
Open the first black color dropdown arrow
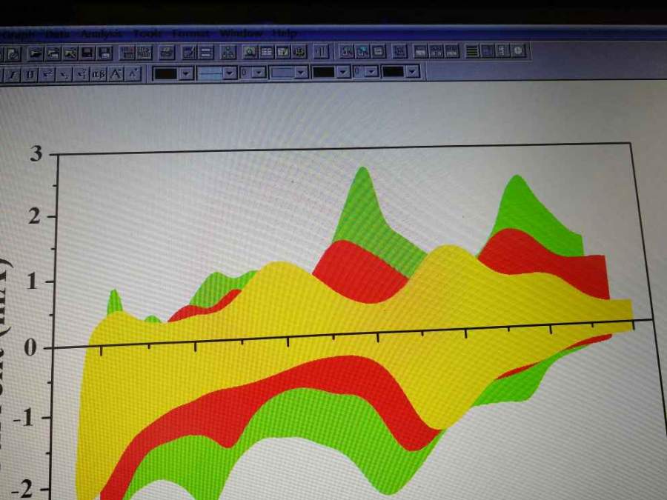[186, 73]
